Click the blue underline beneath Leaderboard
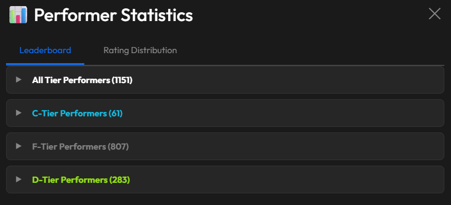Screen dimensions: 451x205 click(x=45, y=64)
